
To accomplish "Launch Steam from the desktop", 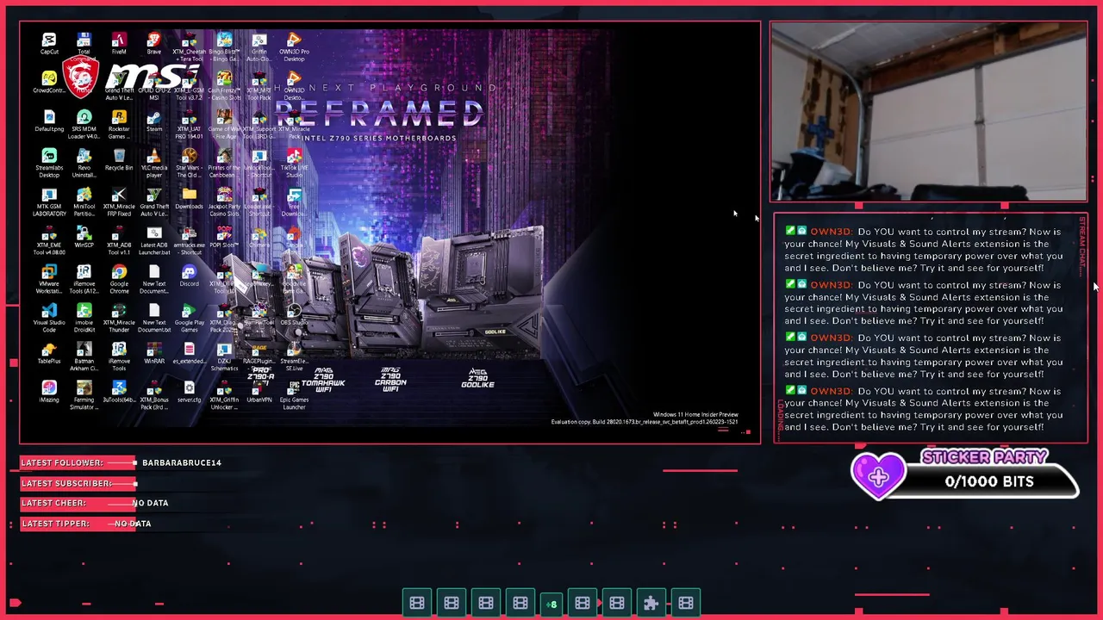I will coord(153,121).
